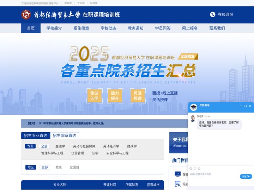
Task: Send the chat message with 发送 button
Action: tap(246, 176)
